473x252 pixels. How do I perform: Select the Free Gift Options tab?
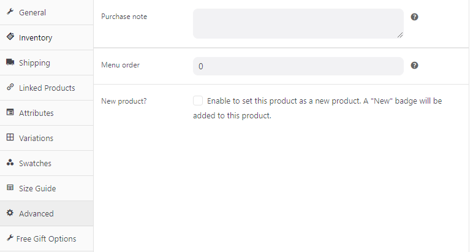coord(46,239)
